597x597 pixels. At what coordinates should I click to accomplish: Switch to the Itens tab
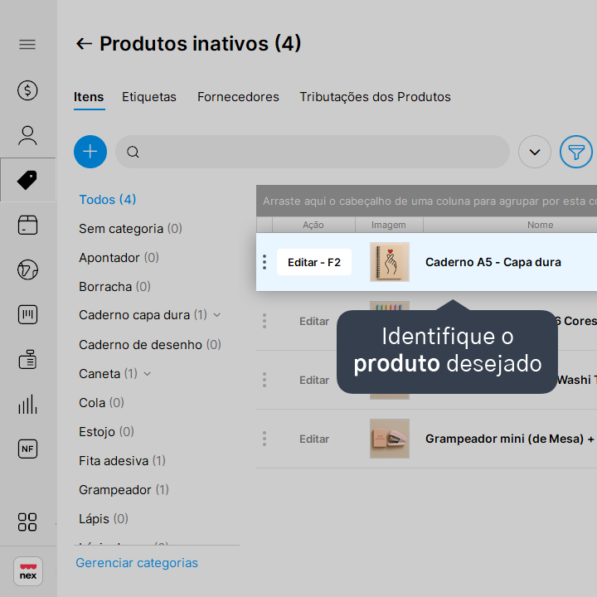coord(89,97)
